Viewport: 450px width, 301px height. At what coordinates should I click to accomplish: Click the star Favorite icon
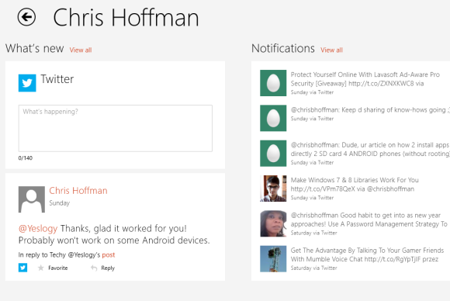41,268
